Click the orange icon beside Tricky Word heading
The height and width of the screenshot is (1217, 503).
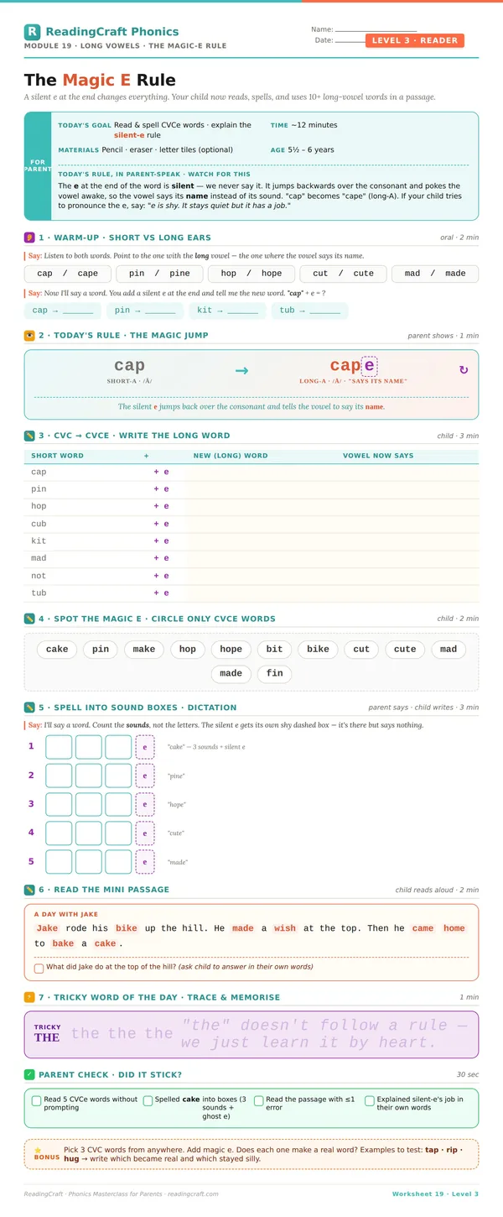pyautogui.click(x=29, y=997)
